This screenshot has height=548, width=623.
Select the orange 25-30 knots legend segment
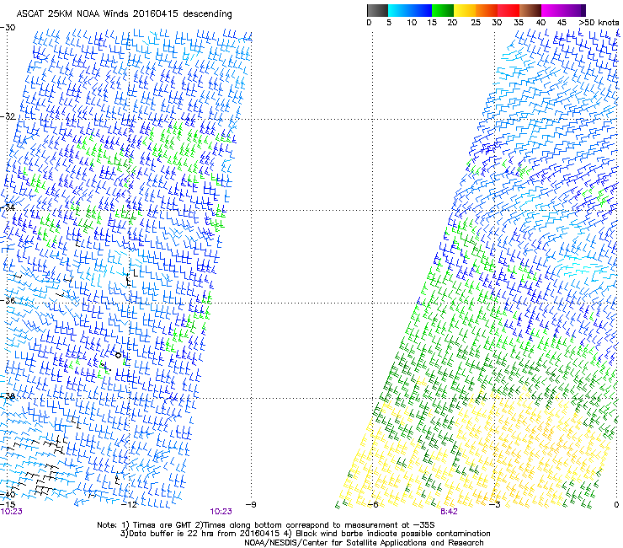487,10
